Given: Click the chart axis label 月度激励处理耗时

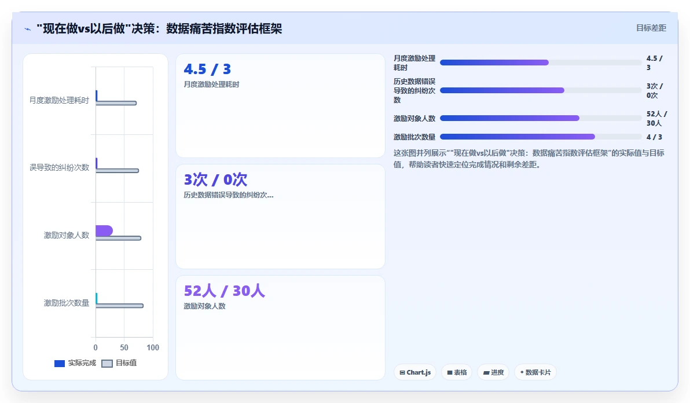Looking at the screenshot, I should click(x=60, y=100).
